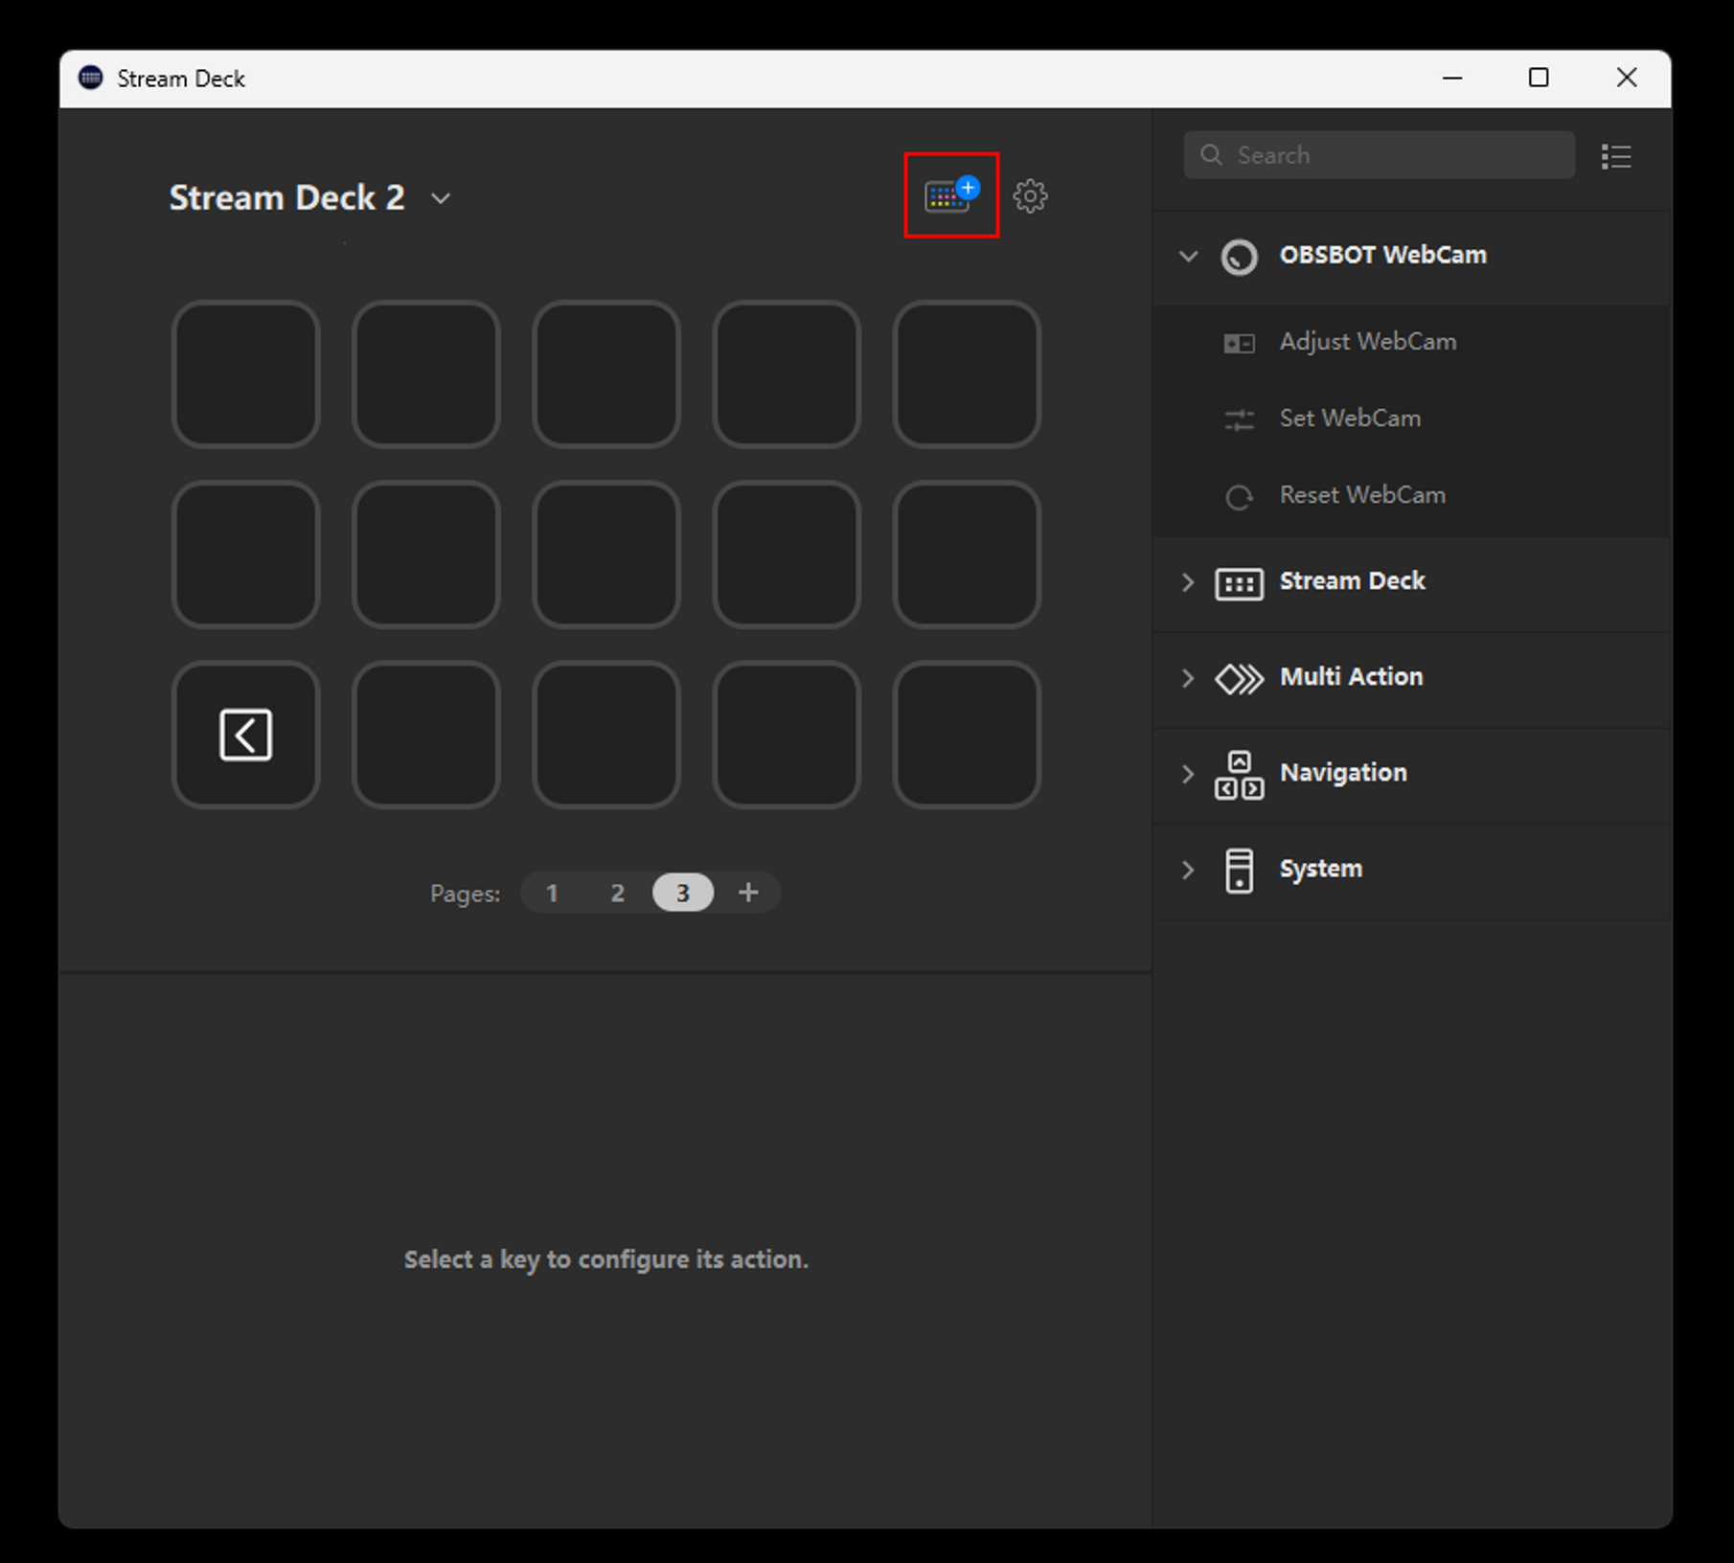1734x1563 pixels.
Task: Select the Reset WebCam refresh icon
Action: 1239,496
